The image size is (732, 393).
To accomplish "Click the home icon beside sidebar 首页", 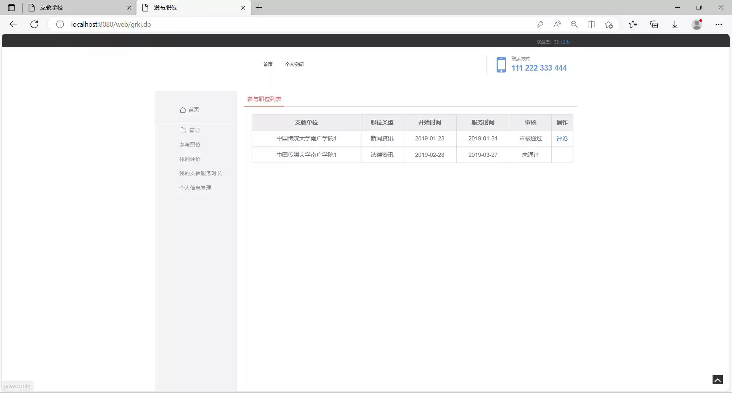I will pyautogui.click(x=183, y=110).
